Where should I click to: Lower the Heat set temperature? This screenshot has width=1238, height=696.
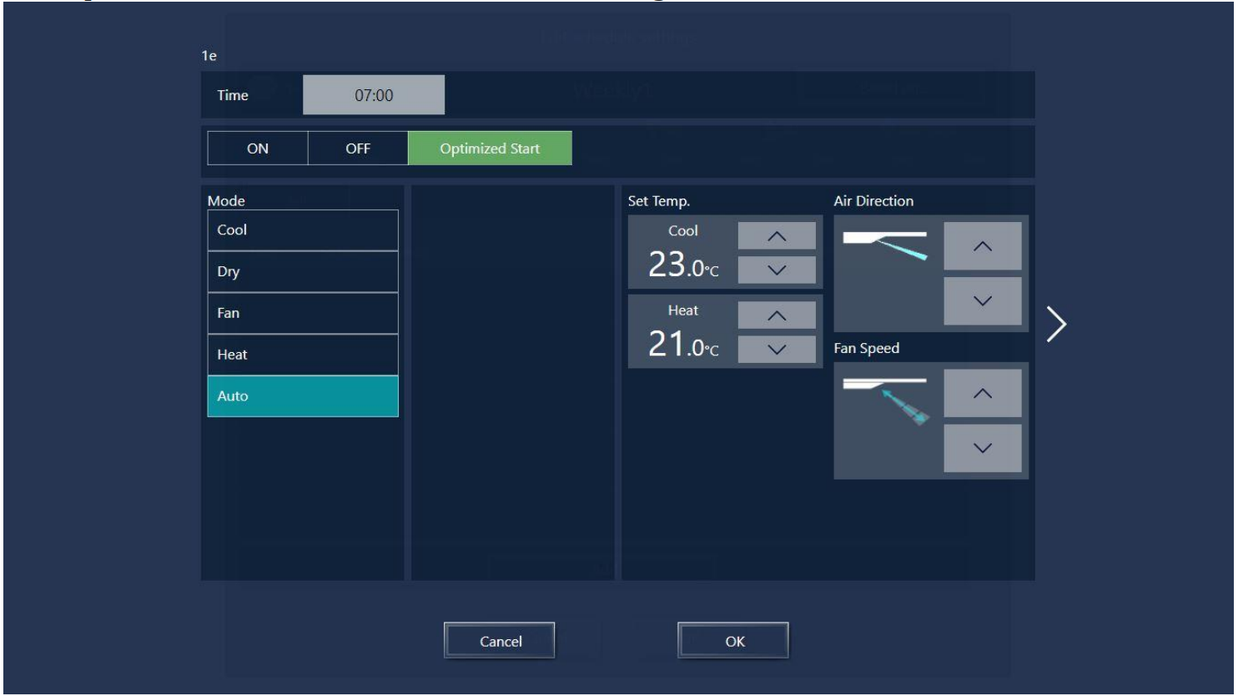777,350
